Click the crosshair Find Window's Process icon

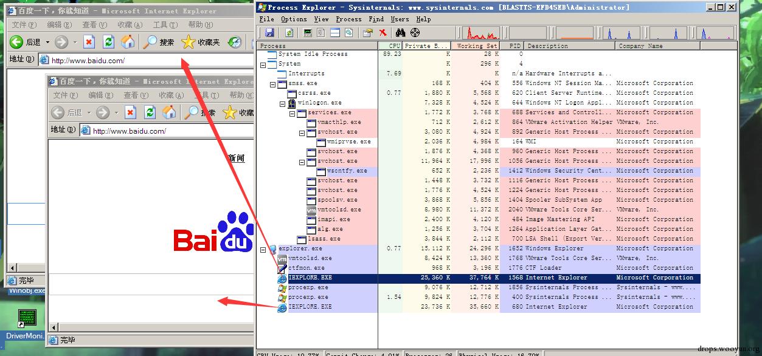415,33
